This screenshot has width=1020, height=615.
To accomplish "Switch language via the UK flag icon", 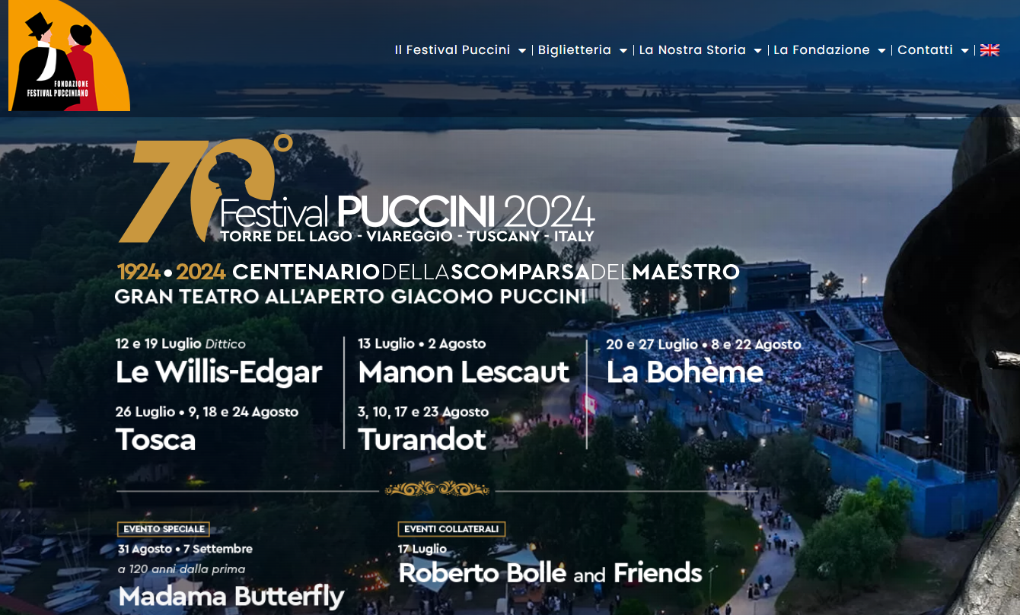I will 990,50.
